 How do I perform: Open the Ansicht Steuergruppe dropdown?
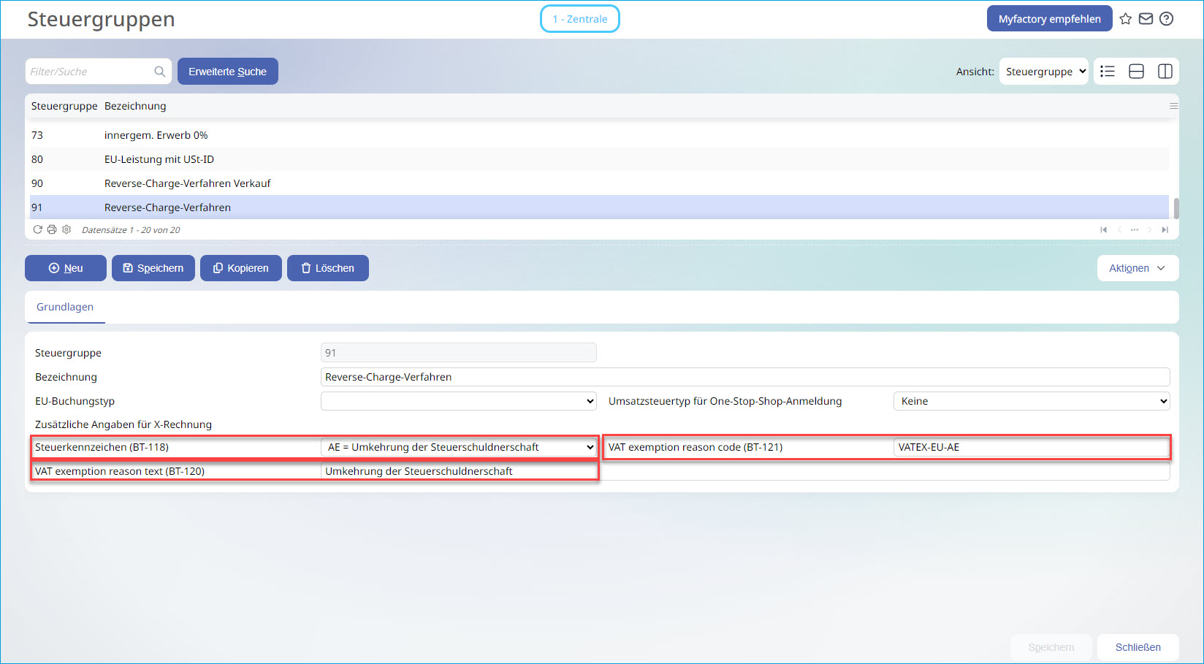(x=1043, y=71)
